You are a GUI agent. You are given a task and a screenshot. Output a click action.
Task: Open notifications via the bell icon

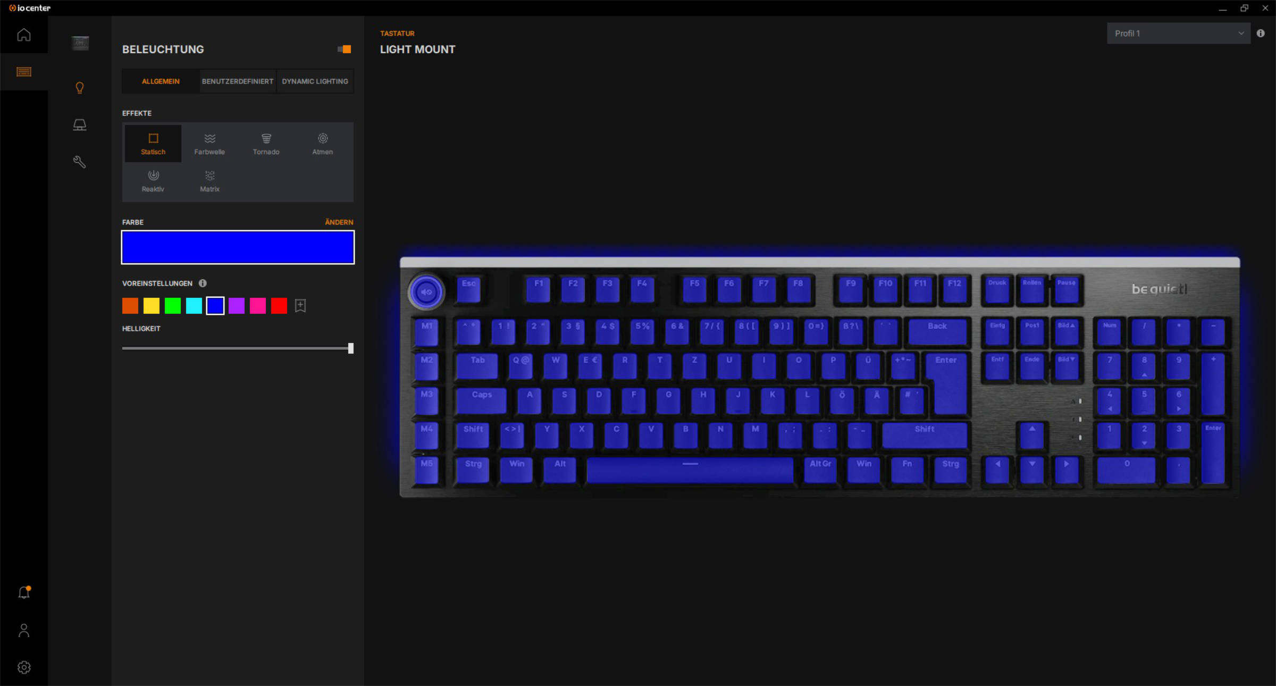click(24, 592)
